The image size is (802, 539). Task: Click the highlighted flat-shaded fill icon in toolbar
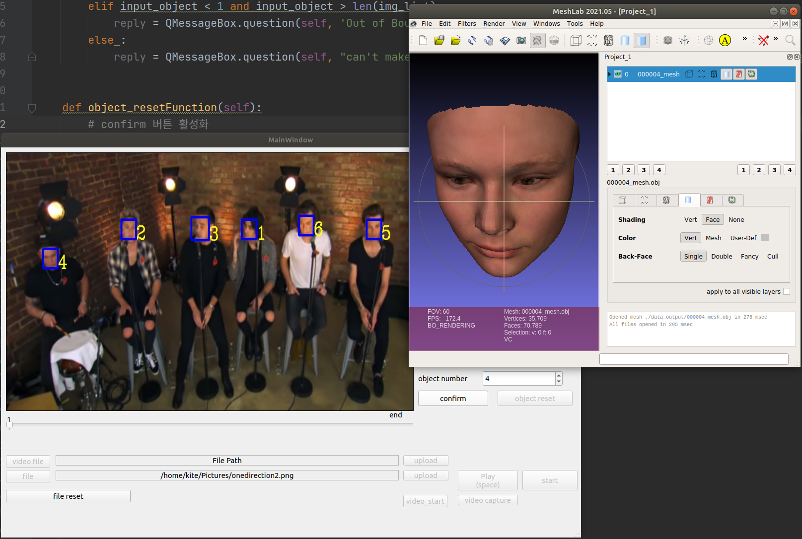(642, 40)
